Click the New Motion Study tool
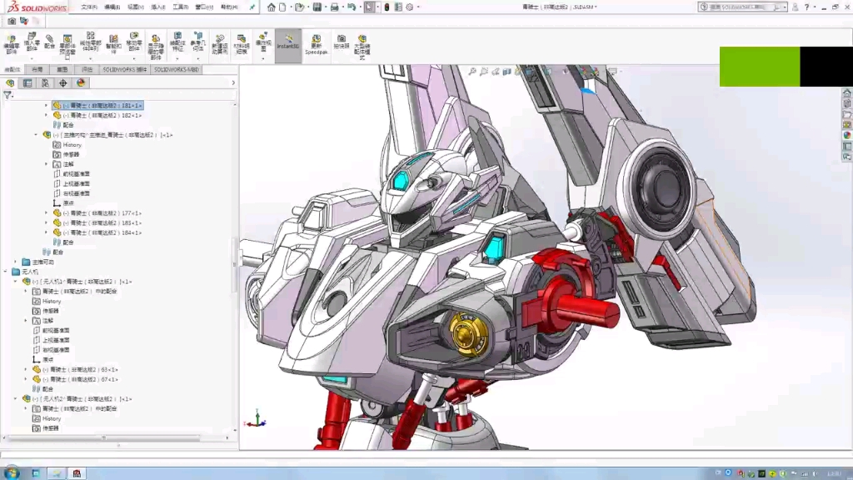Image resolution: width=853 pixels, height=480 pixels. (x=220, y=45)
